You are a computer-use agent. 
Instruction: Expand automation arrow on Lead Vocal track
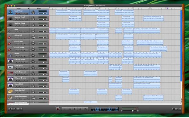click(x=27, y=14)
